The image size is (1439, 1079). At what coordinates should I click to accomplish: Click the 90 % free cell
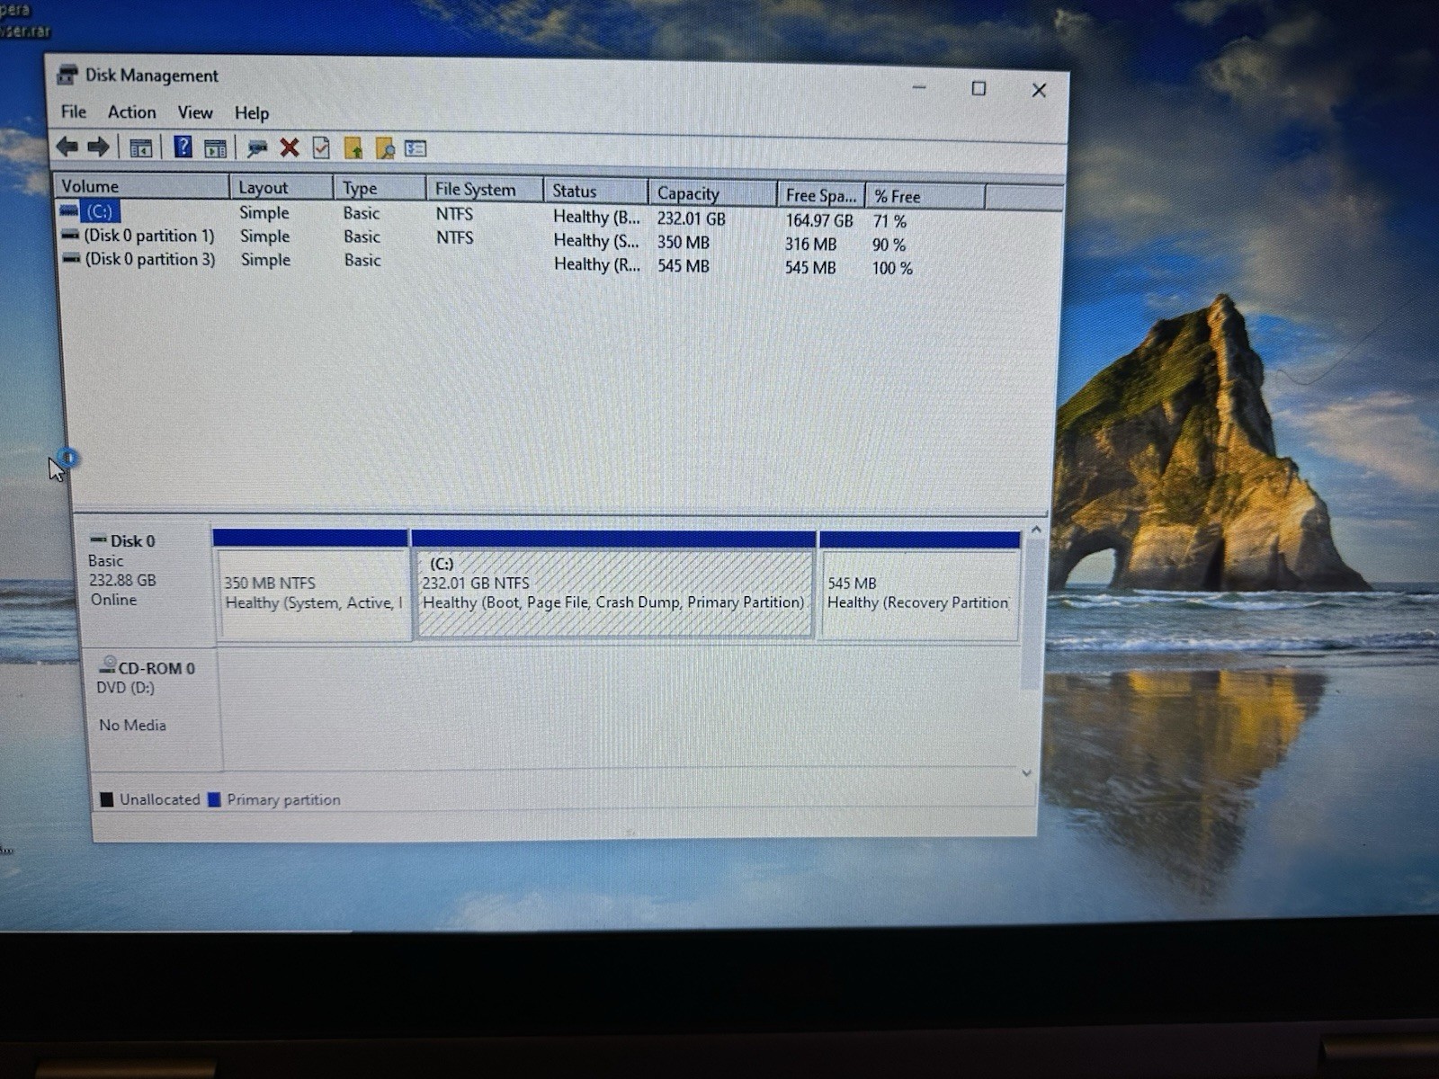(x=889, y=245)
